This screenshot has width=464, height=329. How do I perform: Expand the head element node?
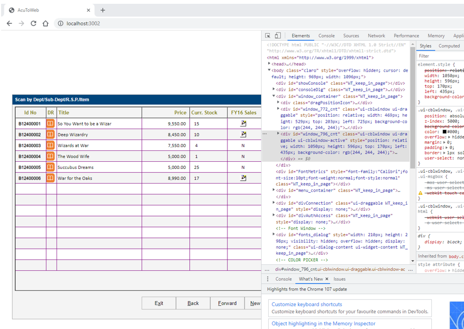tap(269, 64)
